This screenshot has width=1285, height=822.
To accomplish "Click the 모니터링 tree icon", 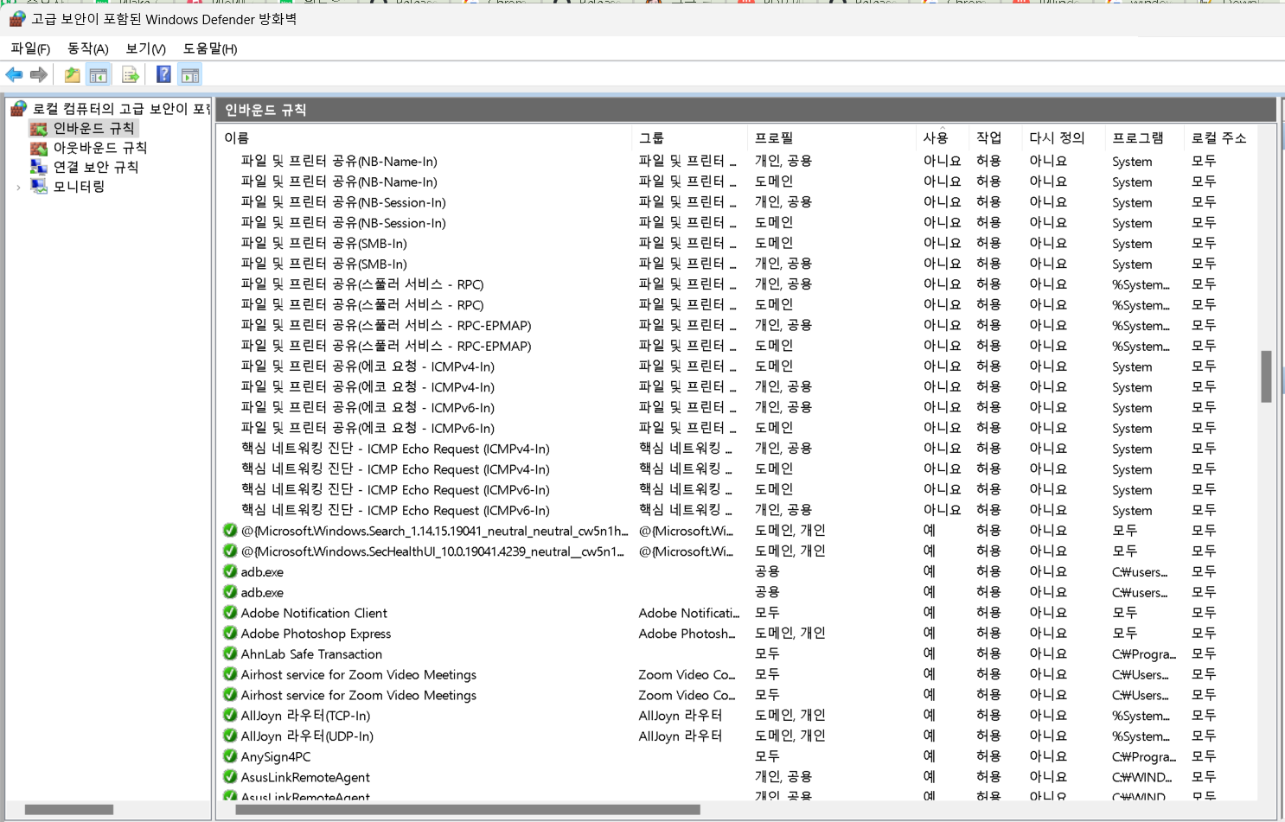I will (x=39, y=186).
